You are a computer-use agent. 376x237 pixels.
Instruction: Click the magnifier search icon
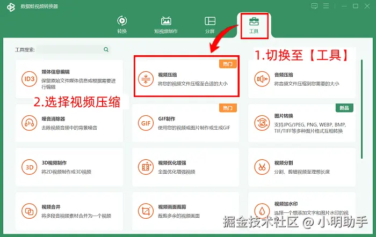tap(106, 49)
